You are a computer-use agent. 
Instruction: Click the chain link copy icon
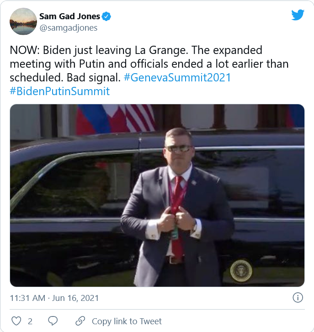(80, 321)
